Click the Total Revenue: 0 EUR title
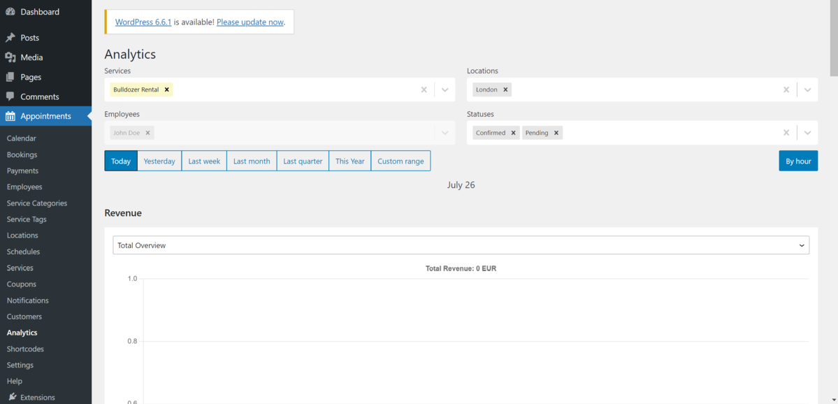Image resolution: width=838 pixels, height=404 pixels. (x=461, y=269)
